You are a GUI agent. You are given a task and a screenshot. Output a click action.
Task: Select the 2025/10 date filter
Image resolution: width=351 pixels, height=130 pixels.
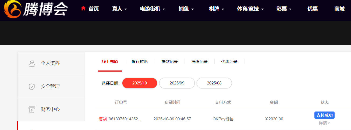pos(140,83)
